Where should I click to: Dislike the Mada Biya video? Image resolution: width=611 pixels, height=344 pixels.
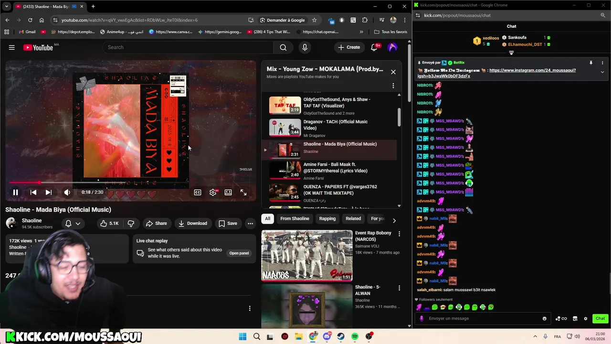click(x=131, y=223)
